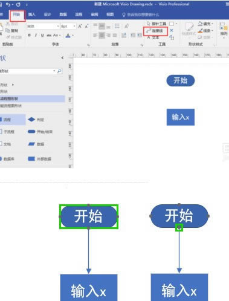The height and width of the screenshot is (301, 229).
Task: Open the 排列 arrange menu
Action: tap(224, 30)
